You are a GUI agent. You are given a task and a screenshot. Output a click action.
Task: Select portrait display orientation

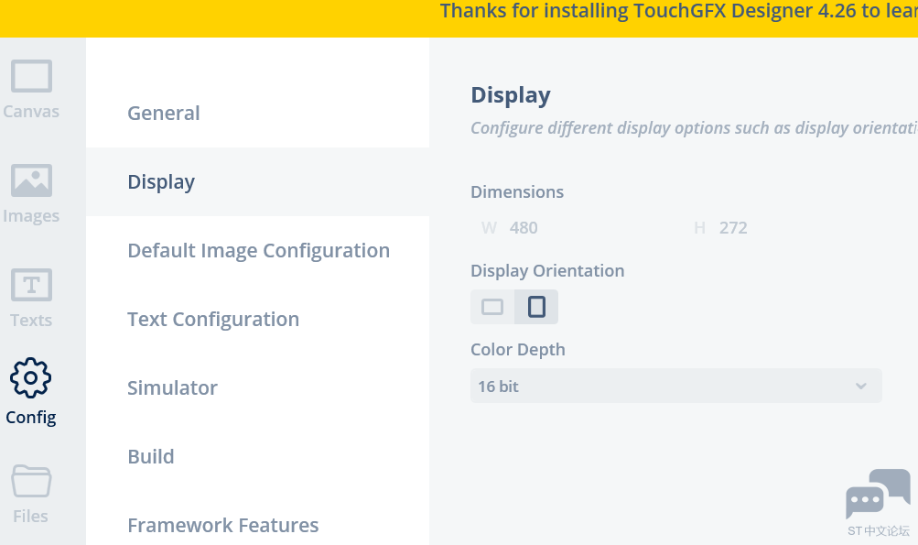pyautogui.click(x=536, y=307)
